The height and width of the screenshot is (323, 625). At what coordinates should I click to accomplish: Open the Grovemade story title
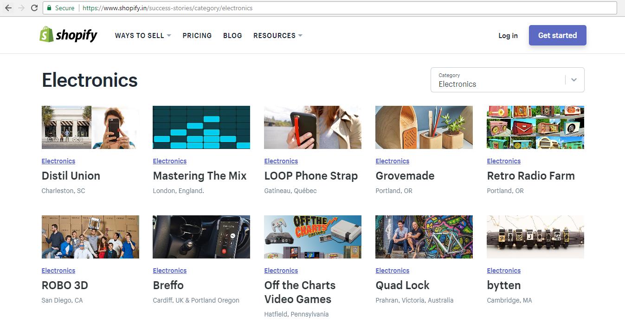point(405,176)
